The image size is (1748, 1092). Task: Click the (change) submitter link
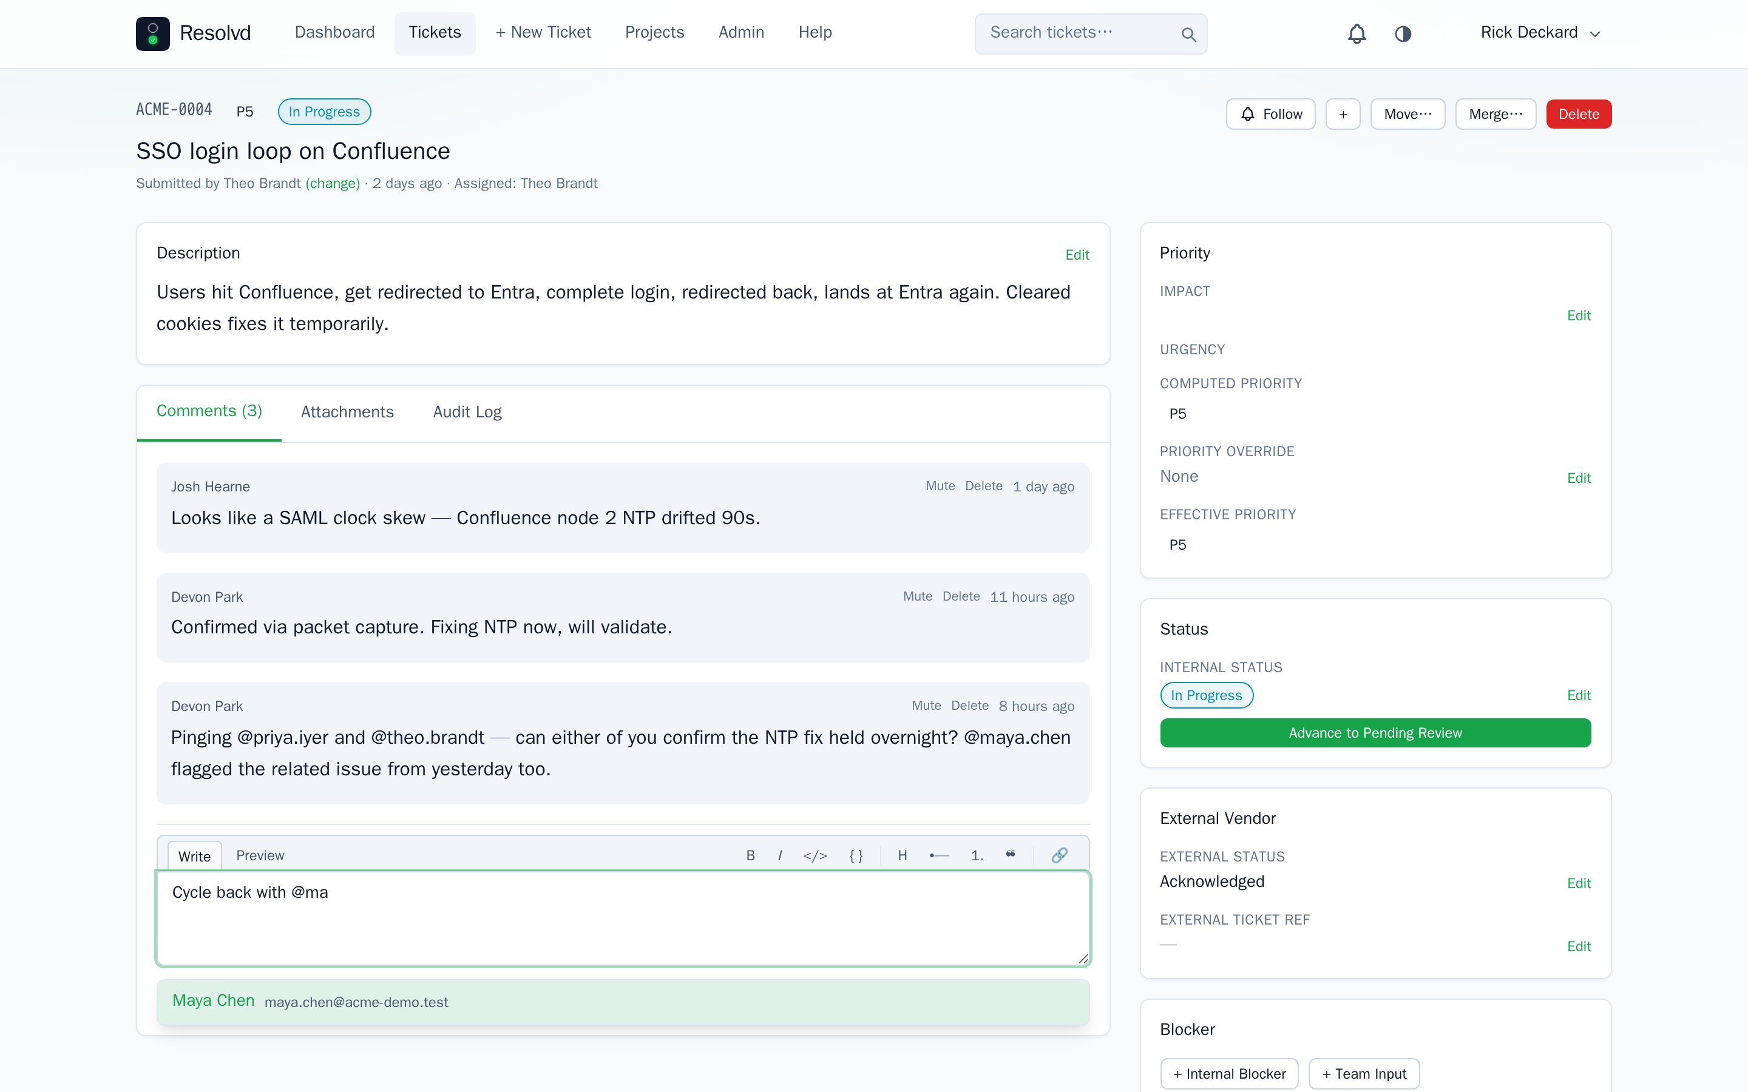333,183
